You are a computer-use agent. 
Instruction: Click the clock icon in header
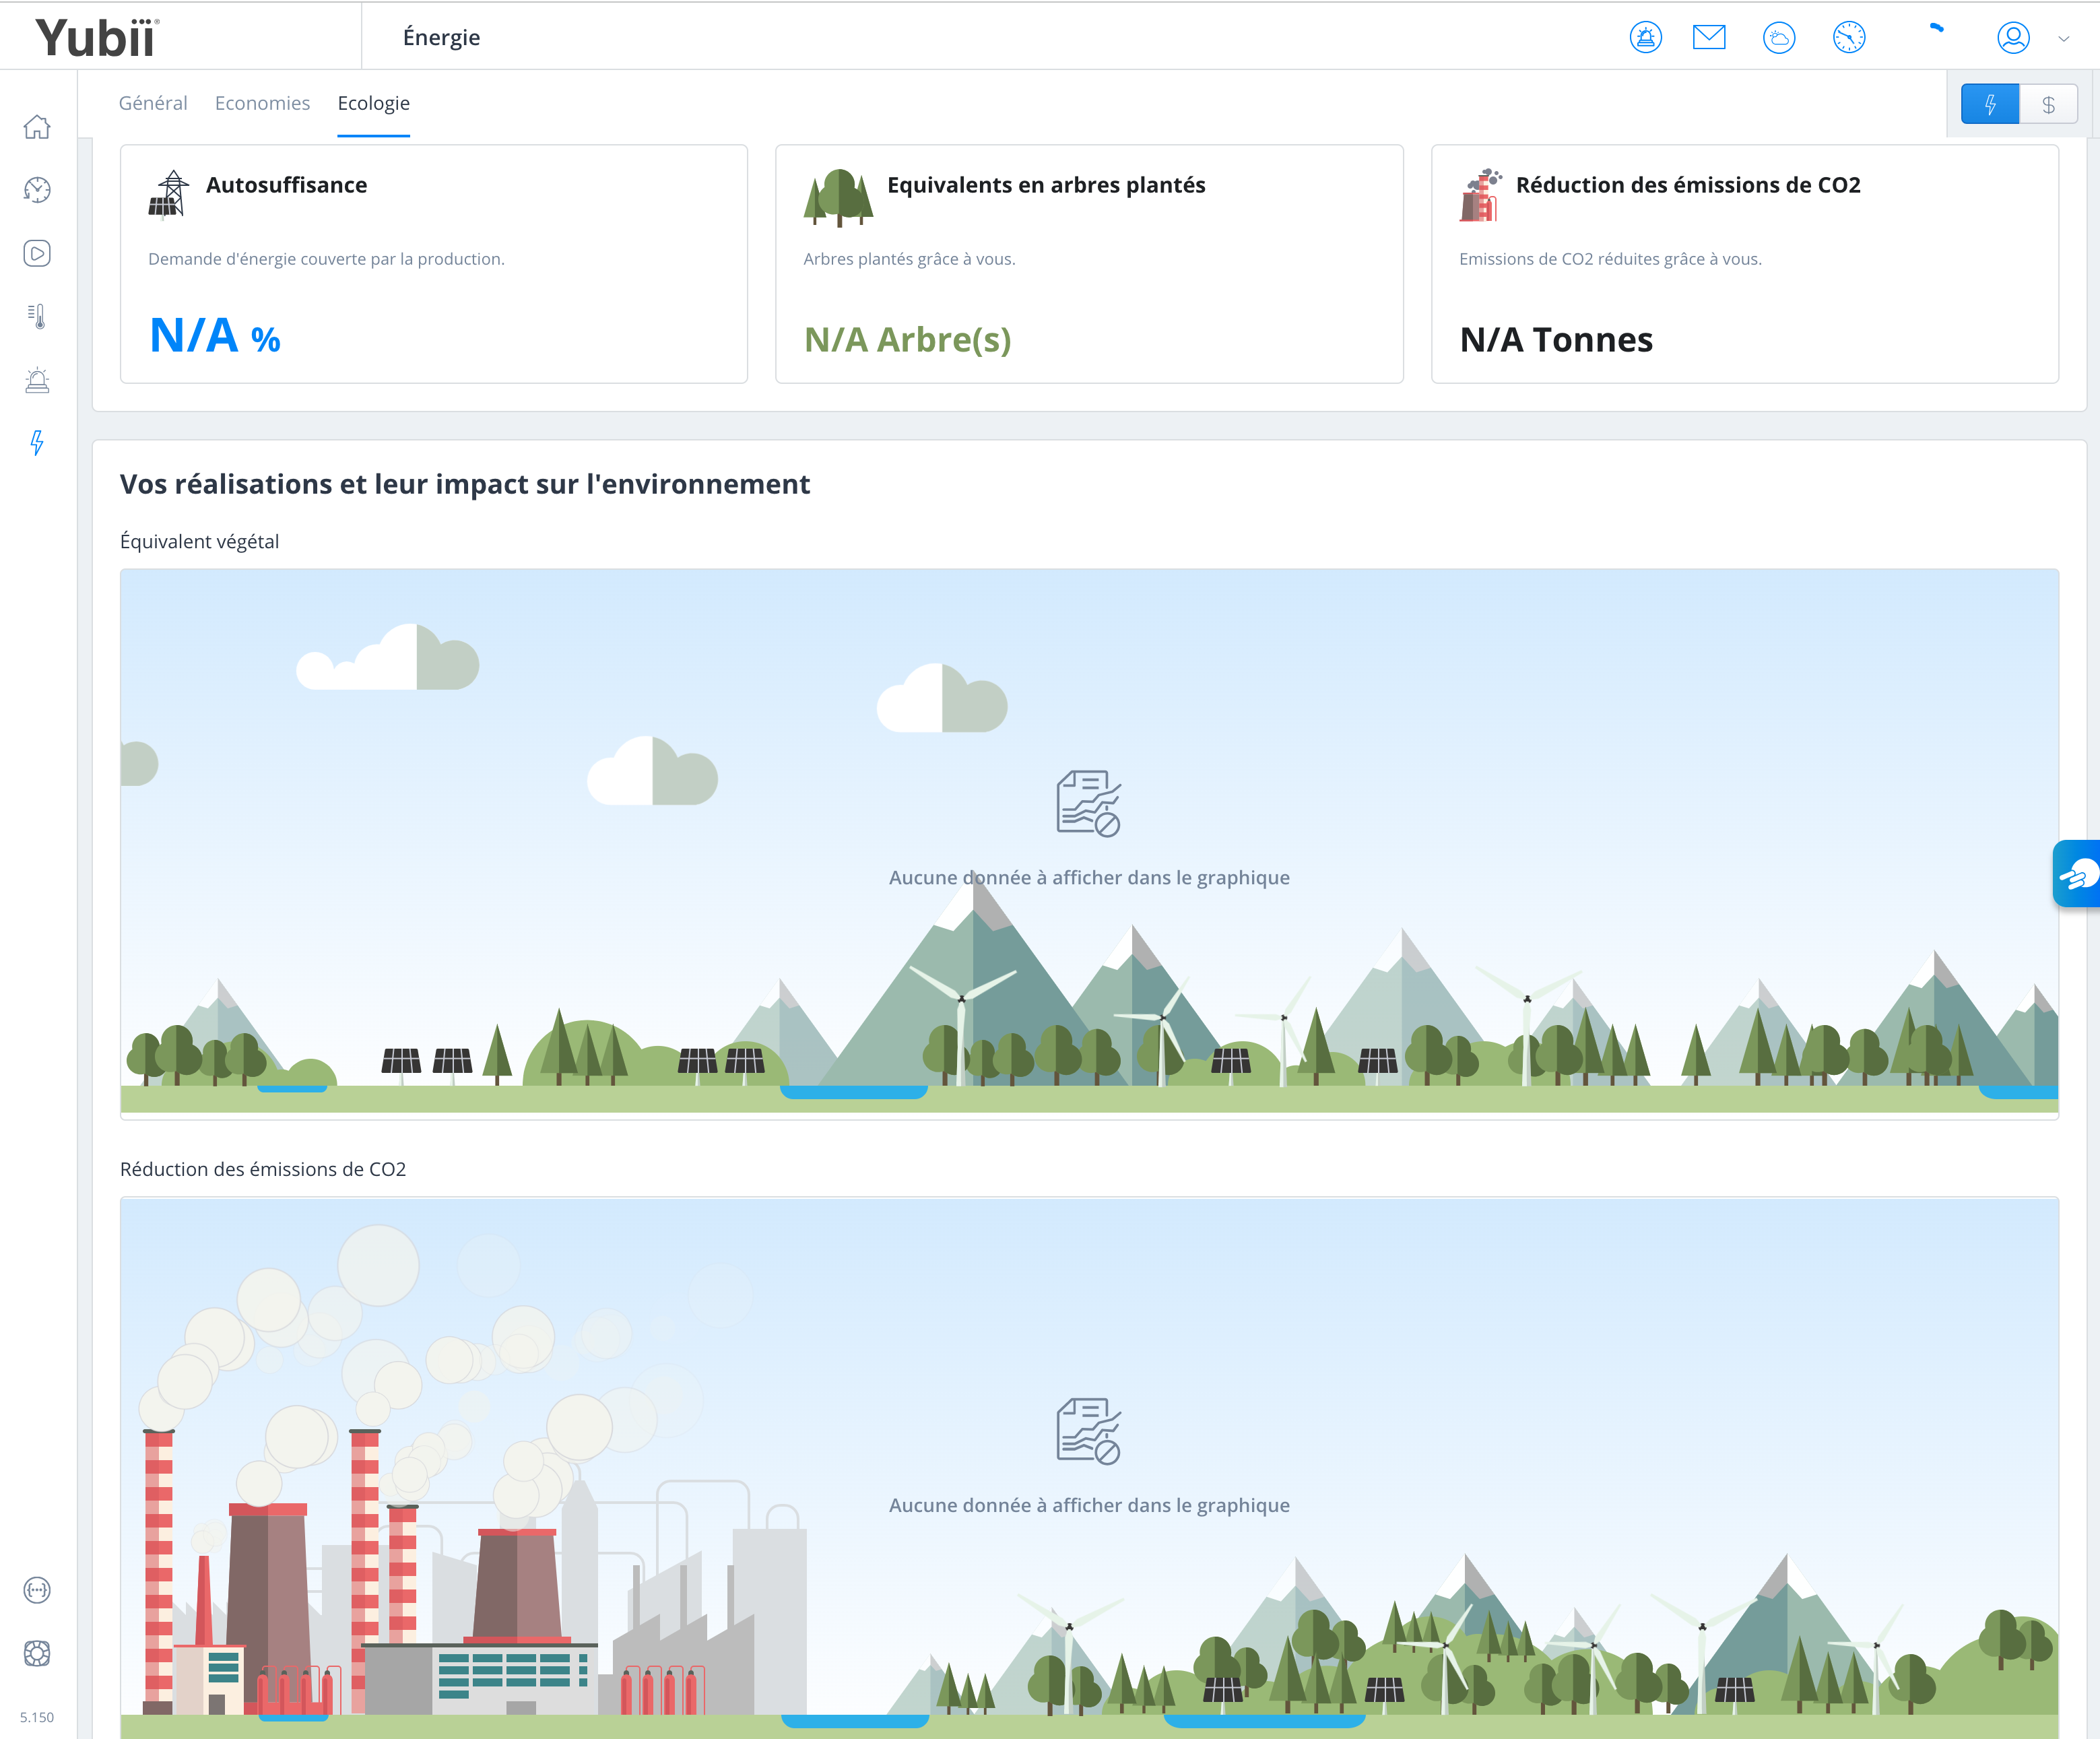click(x=1849, y=38)
